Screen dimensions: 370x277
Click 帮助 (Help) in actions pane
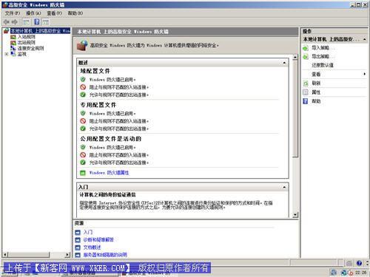tap(316, 101)
